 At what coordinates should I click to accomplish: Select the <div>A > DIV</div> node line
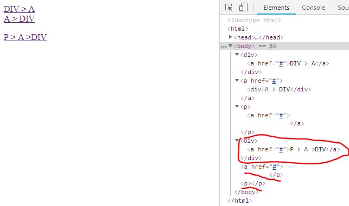pos(279,89)
